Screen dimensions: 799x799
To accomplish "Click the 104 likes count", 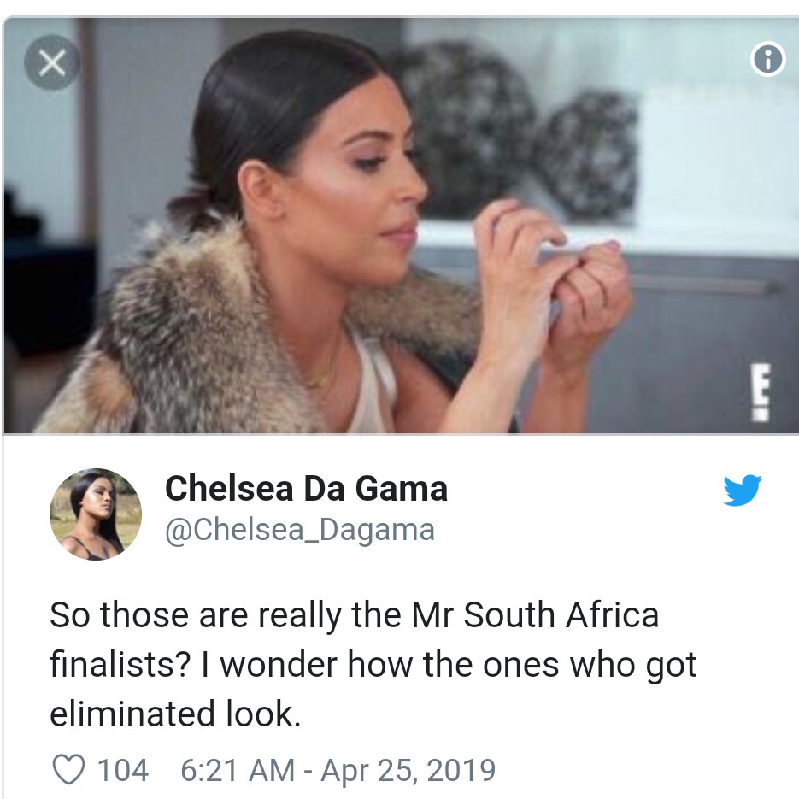I will click(x=122, y=770).
